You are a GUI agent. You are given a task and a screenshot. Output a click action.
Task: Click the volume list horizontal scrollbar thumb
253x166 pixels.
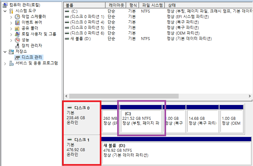[x=124, y=96]
